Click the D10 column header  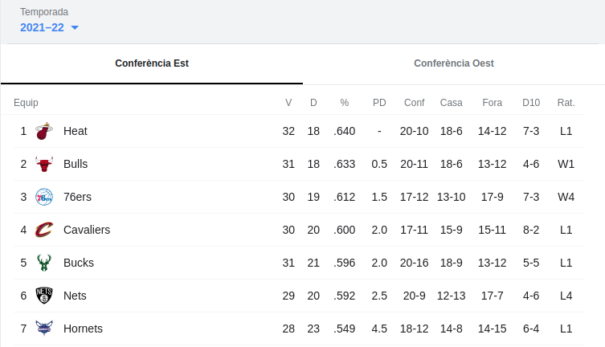tap(531, 103)
